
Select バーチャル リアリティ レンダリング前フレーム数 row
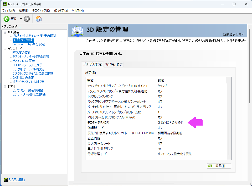click(x=156, y=112)
